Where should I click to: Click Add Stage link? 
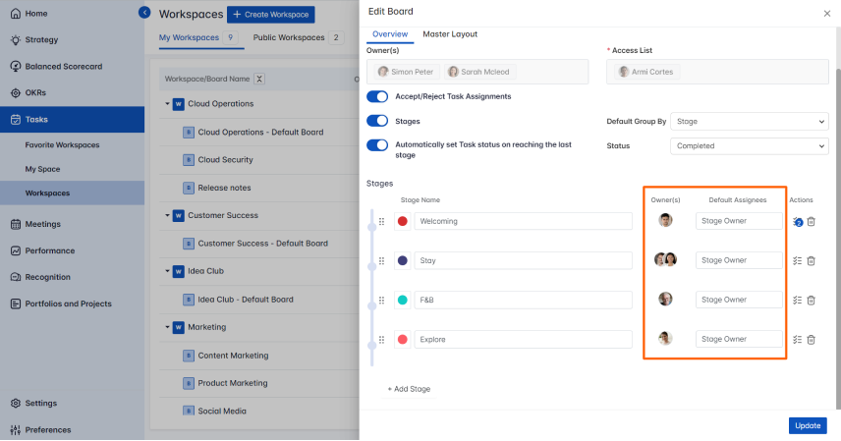click(x=410, y=389)
